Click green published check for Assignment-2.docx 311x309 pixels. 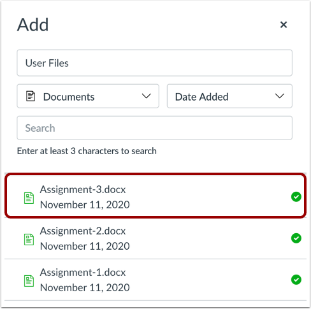(296, 238)
